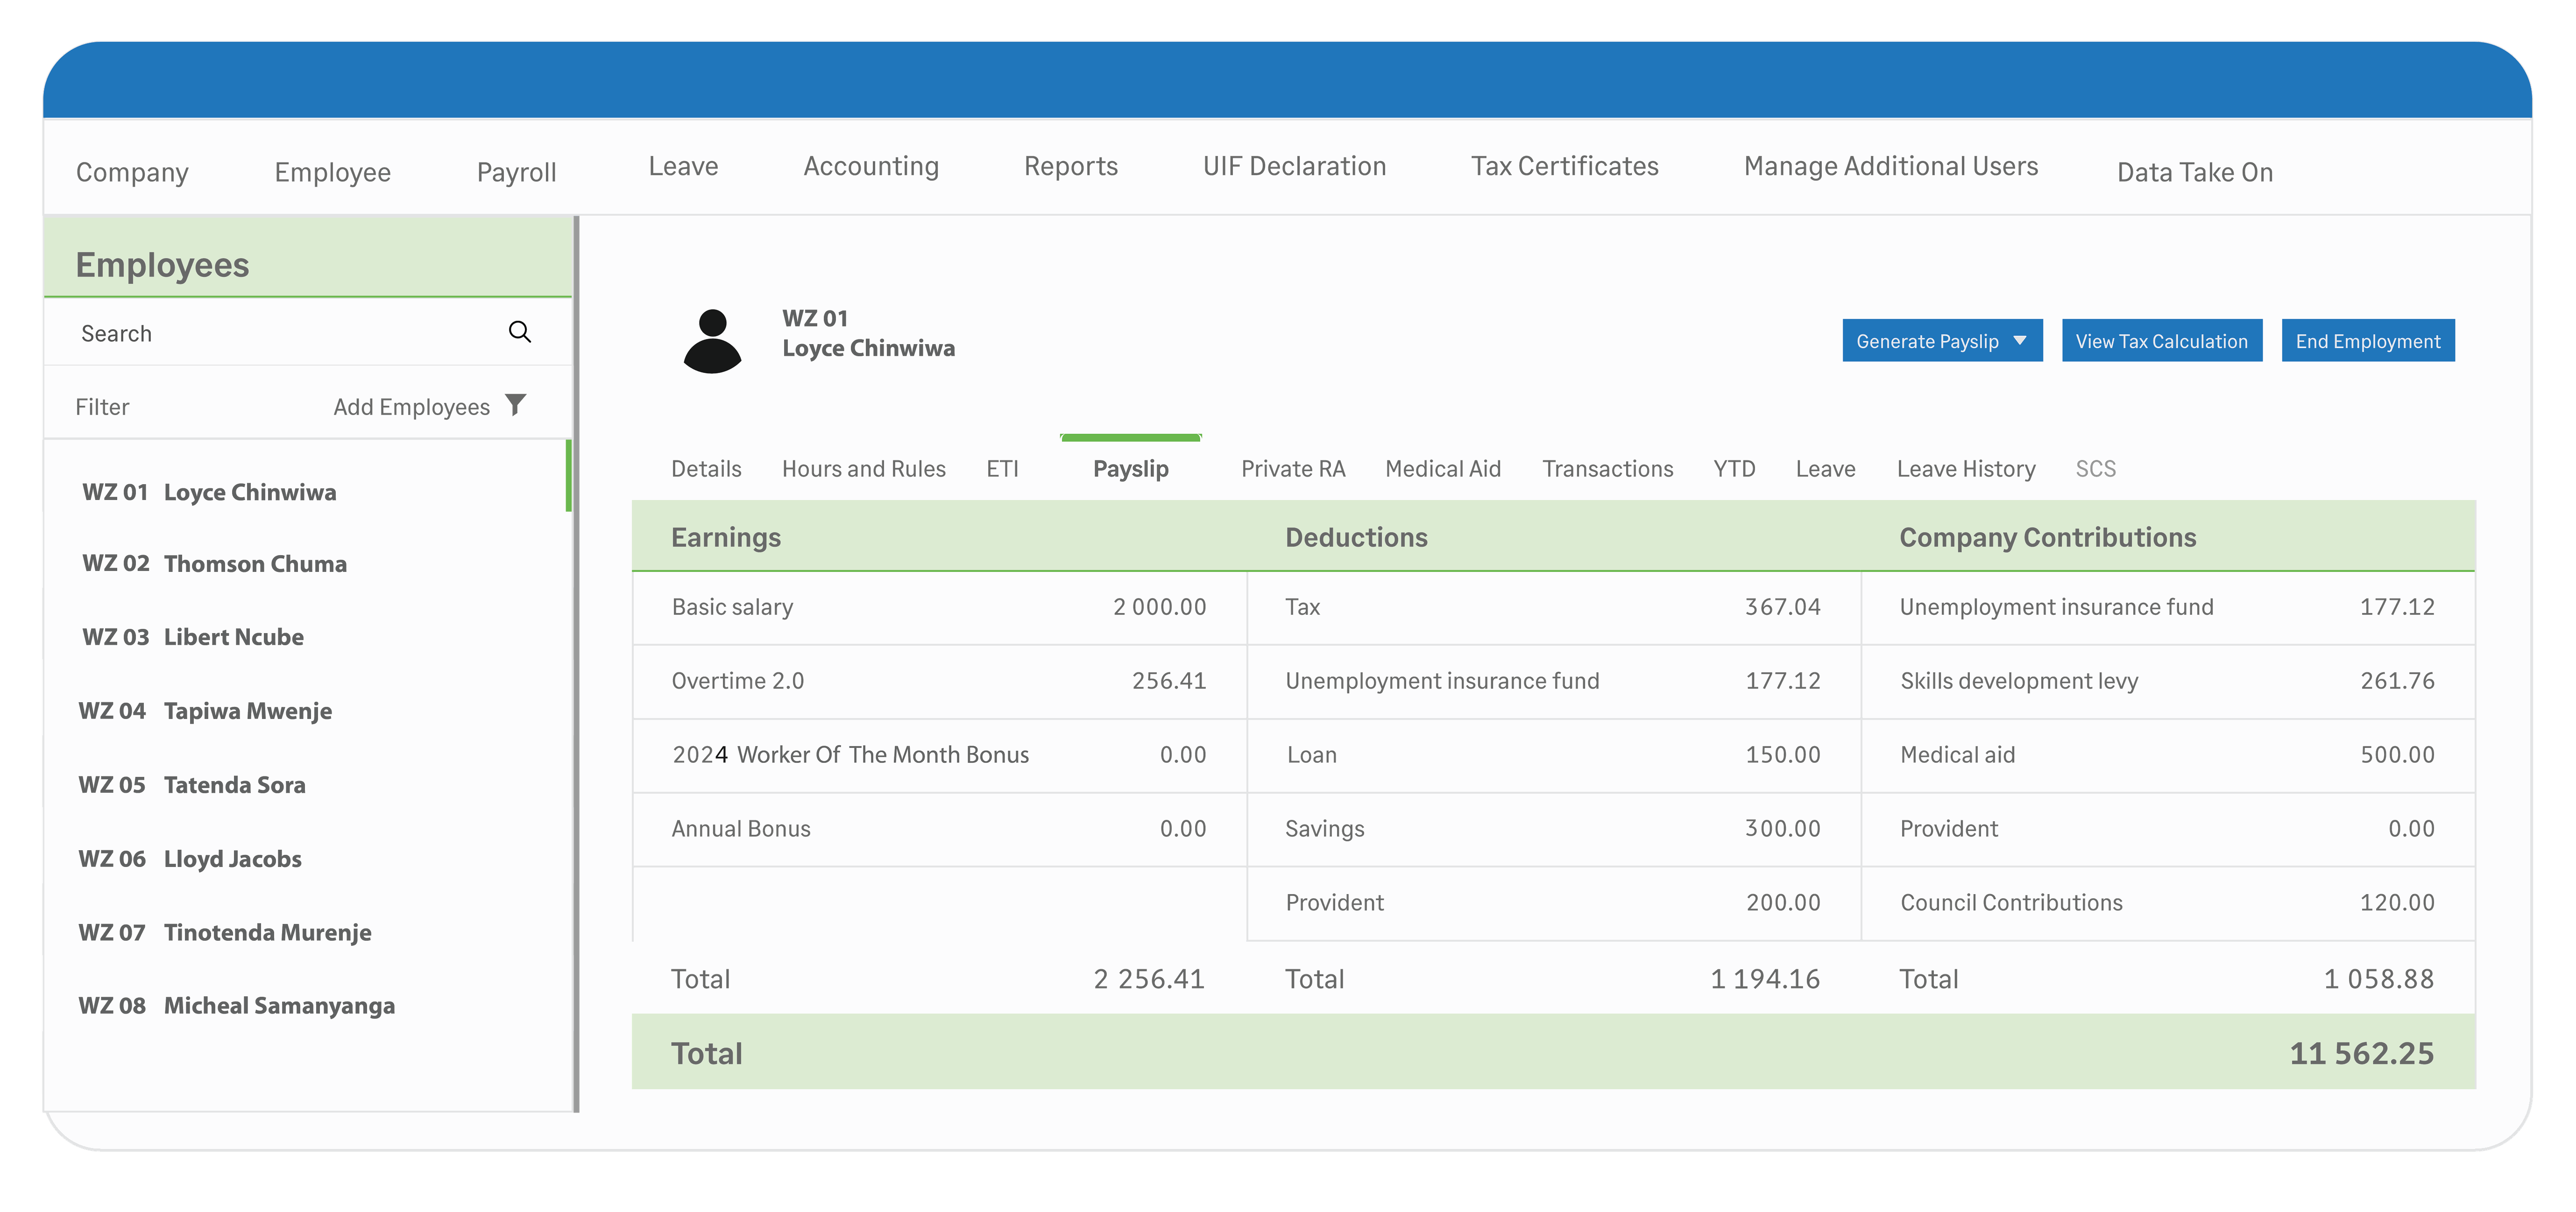Select employee WZ 05 Tatenda Sora
2576x1212 pixels.
pyautogui.click(x=192, y=784)
